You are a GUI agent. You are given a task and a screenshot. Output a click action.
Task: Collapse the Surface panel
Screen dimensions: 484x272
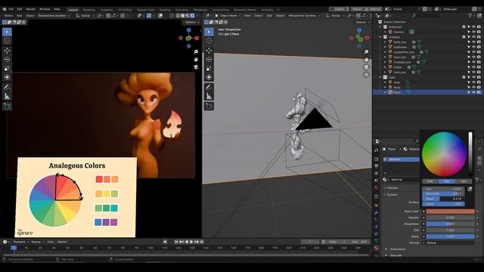tap(392, 195)
